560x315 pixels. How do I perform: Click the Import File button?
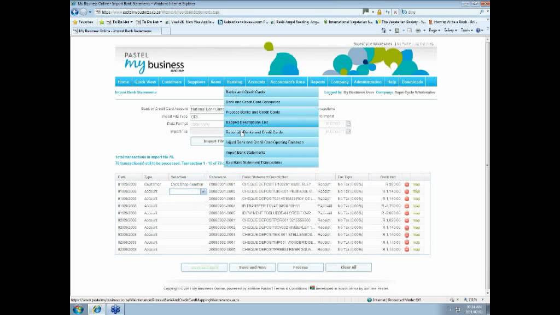(x=208, y=142)
